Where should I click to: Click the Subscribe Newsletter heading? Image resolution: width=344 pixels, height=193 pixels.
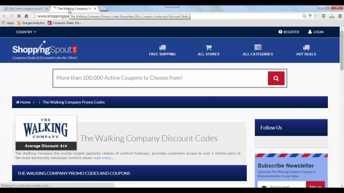pos(286,166)
